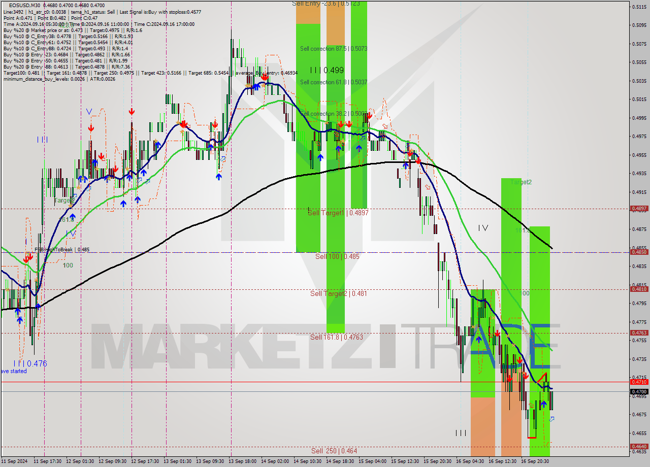This screenshot has width=650, height=467.
Task: Click the '13 Sep 18:00' time label
Action: (x=243, y=461)
